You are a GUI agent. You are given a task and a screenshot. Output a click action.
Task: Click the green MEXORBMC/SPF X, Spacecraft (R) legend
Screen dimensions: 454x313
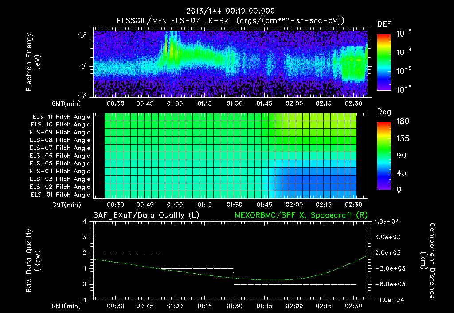301,215
